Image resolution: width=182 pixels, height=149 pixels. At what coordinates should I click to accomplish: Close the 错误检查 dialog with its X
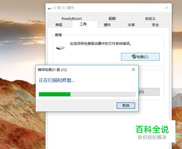pyautogui.click(x=134, y=69)
